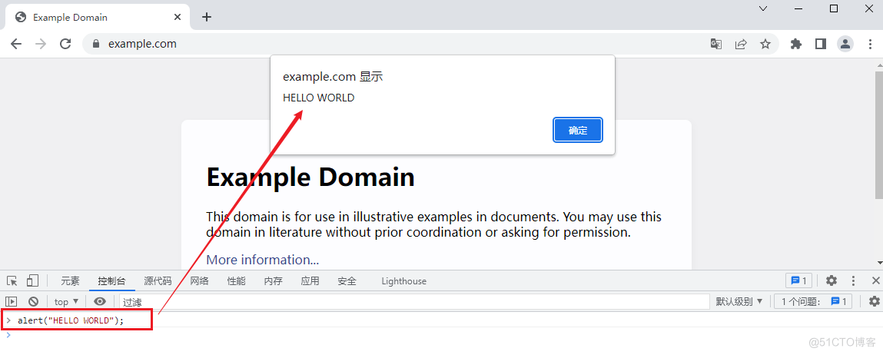
Task: Click the HELLO WORLD alert message
Action: 319,98
